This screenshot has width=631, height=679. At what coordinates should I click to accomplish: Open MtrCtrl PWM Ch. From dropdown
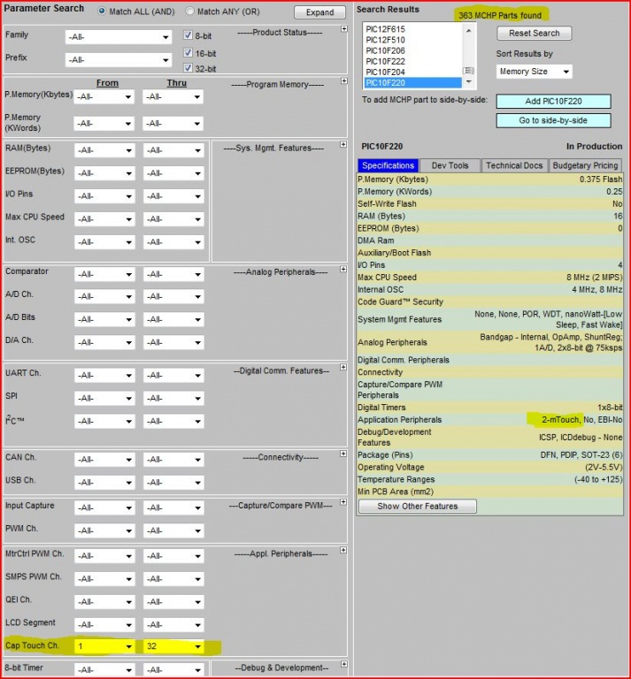[x=104, y=556]
